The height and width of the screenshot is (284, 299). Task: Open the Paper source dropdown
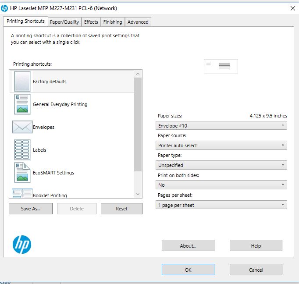pos(221,145)
